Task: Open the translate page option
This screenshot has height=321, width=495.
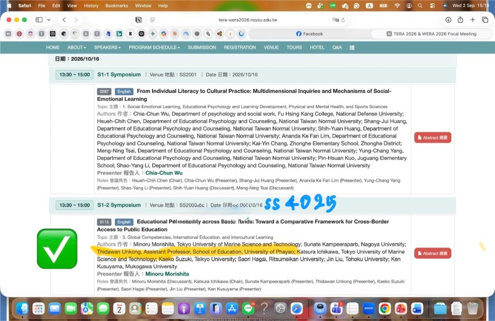Action: pyautogui.click(x=335, y=20)
